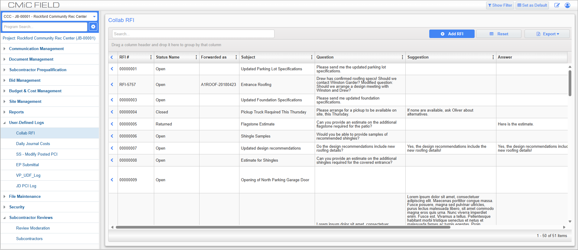The width and height of the screenshot is (578, 250).
Task: Click the RFI Search input field
Action: coord(193,34)
